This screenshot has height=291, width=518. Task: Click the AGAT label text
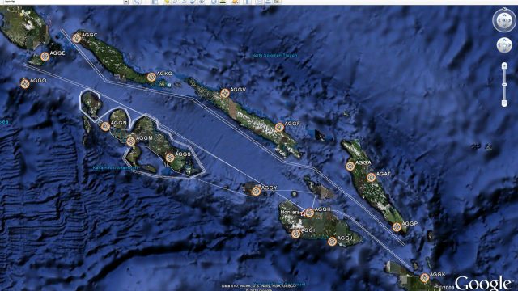pyautogui.click(x=383, y=174)
